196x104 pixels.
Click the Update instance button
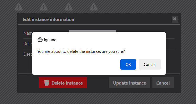pos(130,83)
